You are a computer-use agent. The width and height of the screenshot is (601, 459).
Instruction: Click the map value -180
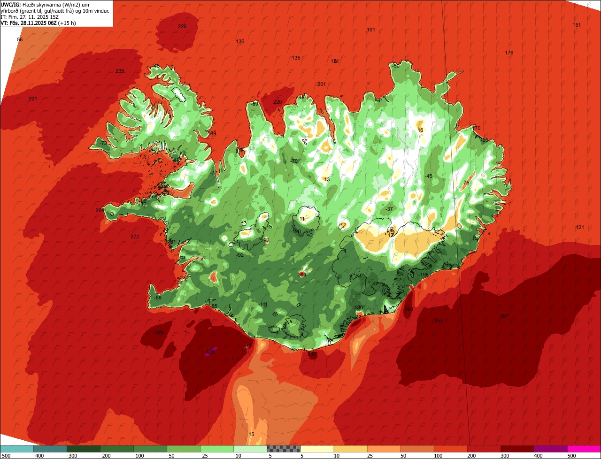359,307
